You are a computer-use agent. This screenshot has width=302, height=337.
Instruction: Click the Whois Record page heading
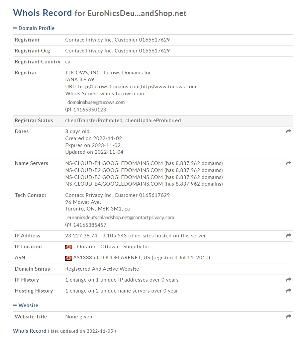coord(43,13)
